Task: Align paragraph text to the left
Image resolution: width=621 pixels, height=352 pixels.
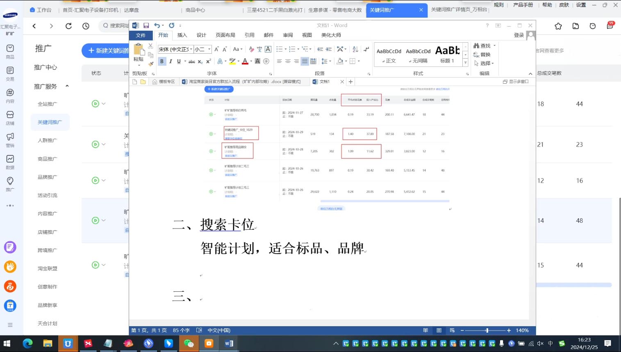Action: click(279, 62)
